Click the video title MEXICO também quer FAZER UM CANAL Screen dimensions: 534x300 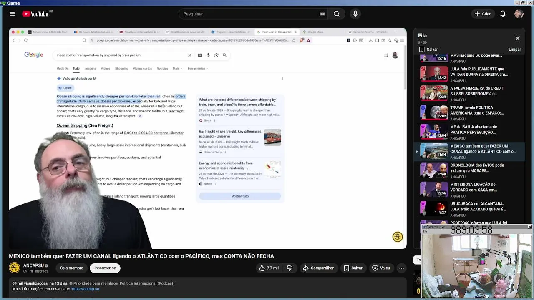click(141, 256)
